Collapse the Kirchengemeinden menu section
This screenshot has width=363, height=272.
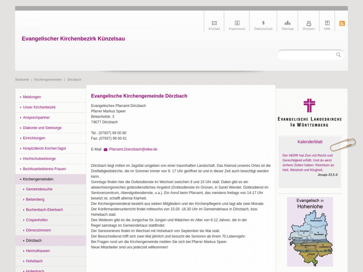point(38,179)
